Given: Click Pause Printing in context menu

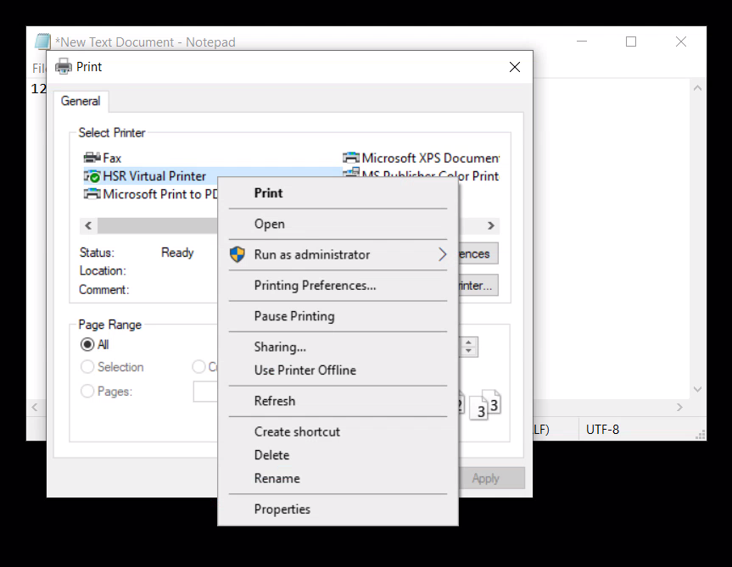Looking at the screenshot, I should tap(294, 316).
